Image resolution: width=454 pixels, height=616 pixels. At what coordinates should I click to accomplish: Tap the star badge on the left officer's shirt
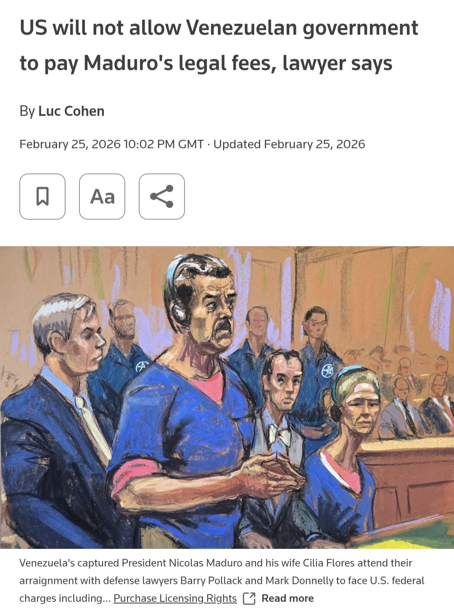(x=142, y=367)
